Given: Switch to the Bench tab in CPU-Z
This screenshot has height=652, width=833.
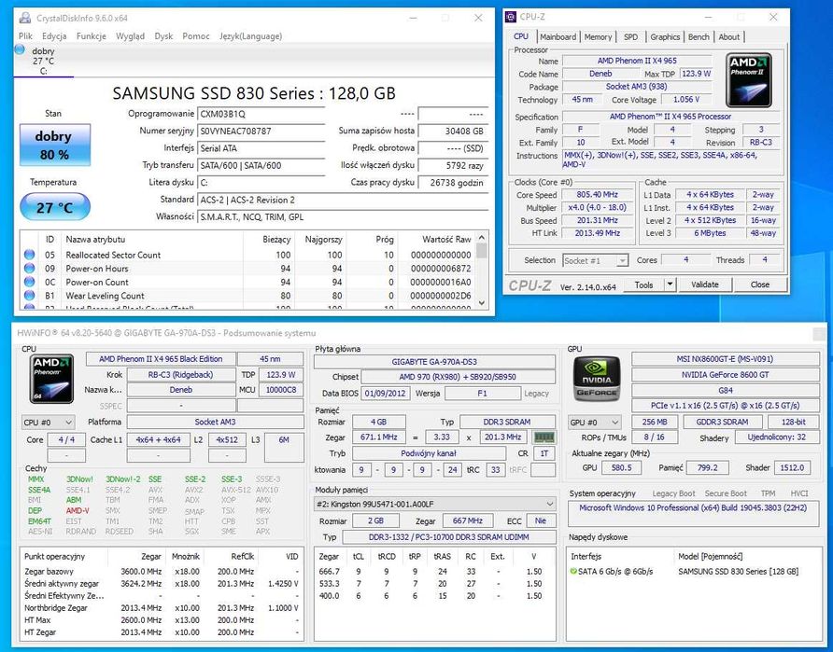Looking at the screenshot, I should (x=699, y=36).
